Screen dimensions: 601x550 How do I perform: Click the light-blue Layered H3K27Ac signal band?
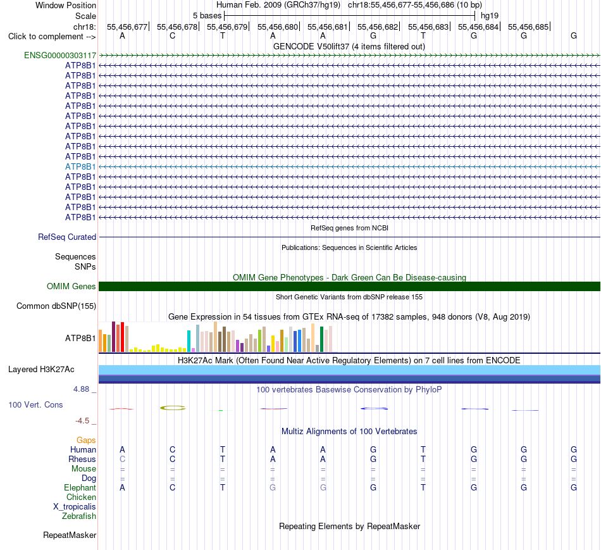[349, 370]
